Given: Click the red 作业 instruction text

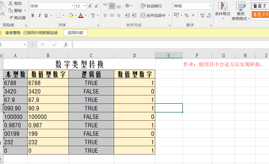Looking at the screenshot, I should pos(223,64).
